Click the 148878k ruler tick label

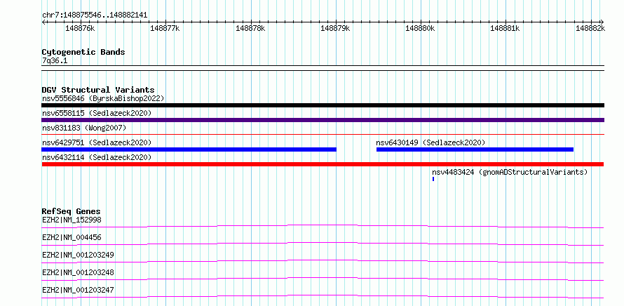pos(250,28)
